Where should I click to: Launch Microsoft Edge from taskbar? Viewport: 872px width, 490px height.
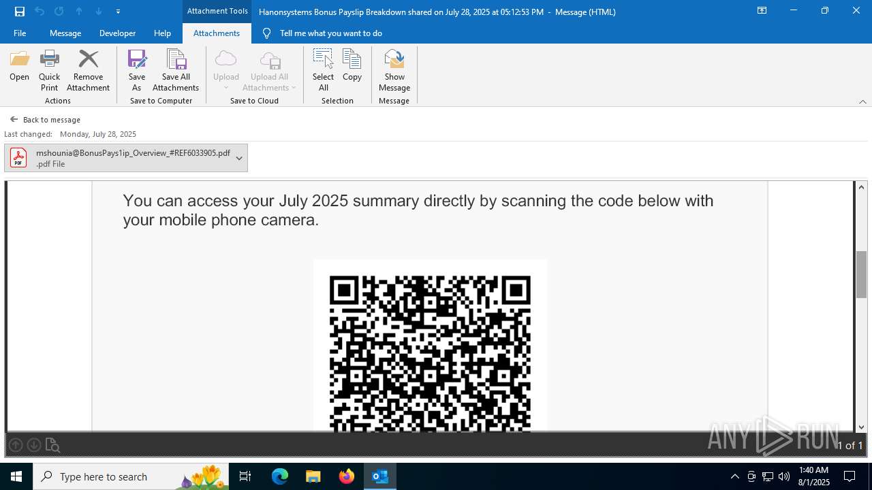click(280, 476)
